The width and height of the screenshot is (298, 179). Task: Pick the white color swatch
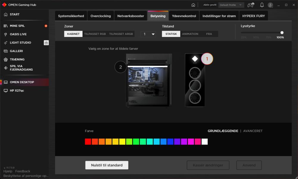tap(204, 141)
